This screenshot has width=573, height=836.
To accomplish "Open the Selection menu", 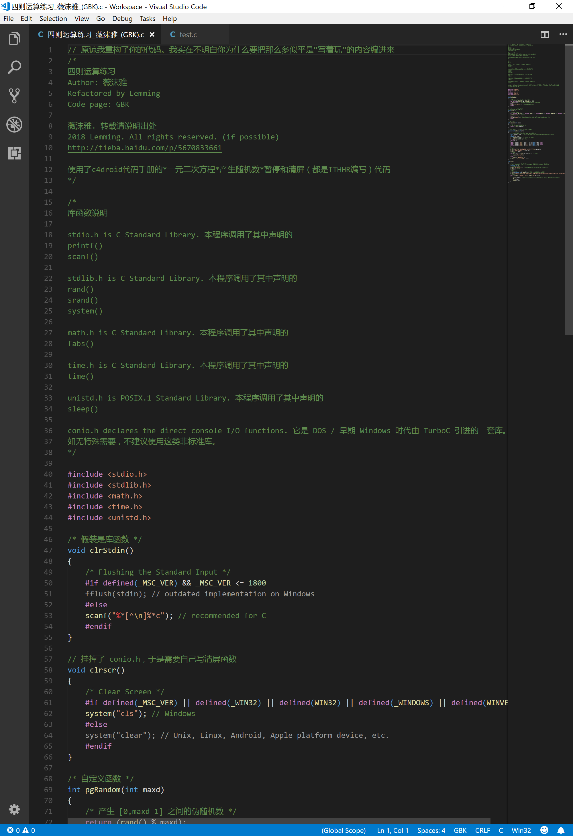I will (53, 19).
